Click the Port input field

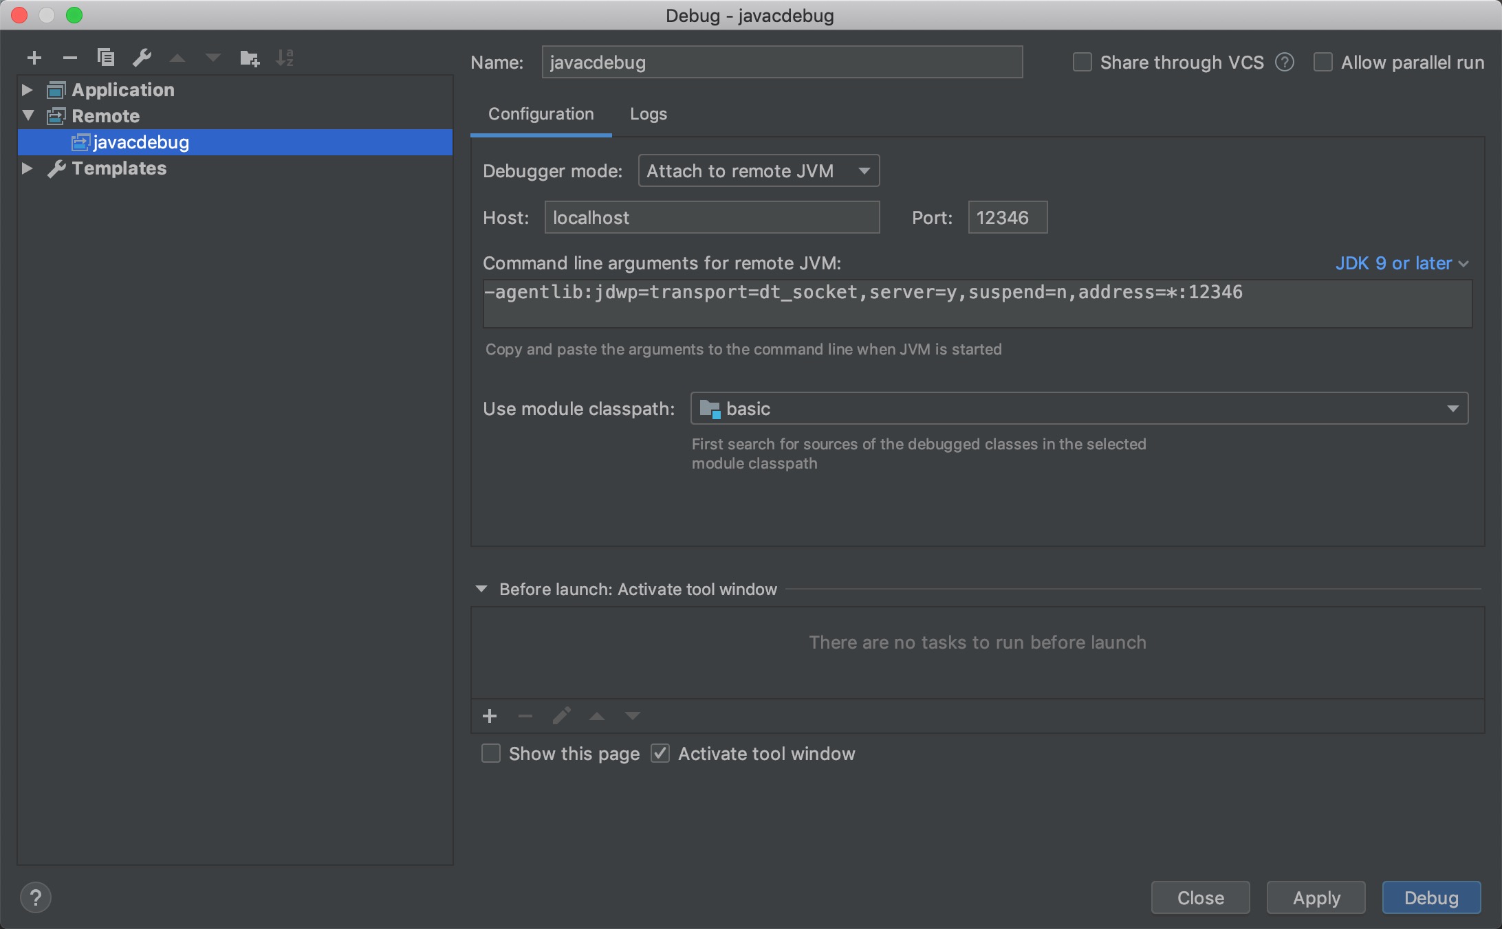point(1008,218)
